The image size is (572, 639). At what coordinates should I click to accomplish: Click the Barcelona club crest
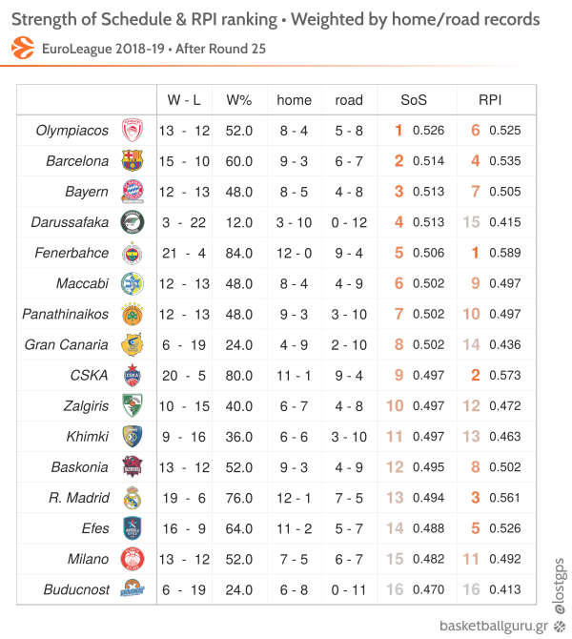pos(132,161)
